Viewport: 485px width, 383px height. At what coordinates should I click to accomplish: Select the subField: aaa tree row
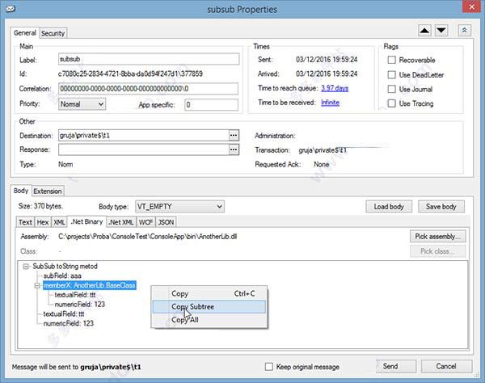[62, 276]
